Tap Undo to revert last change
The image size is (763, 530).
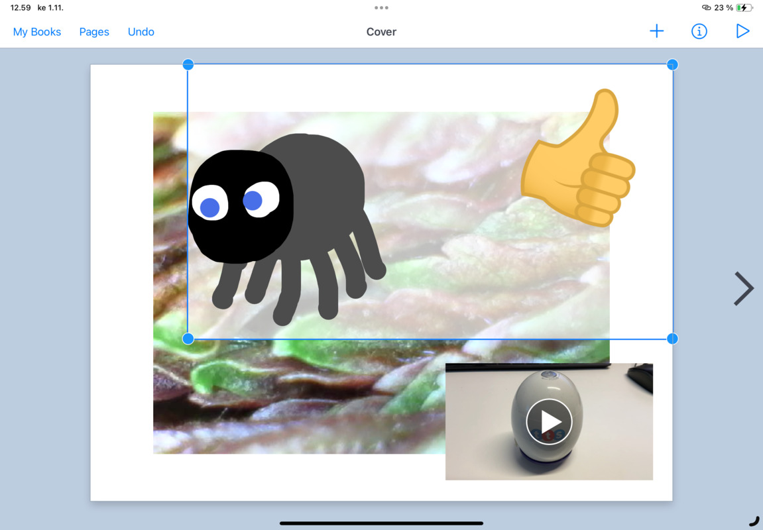141,32
